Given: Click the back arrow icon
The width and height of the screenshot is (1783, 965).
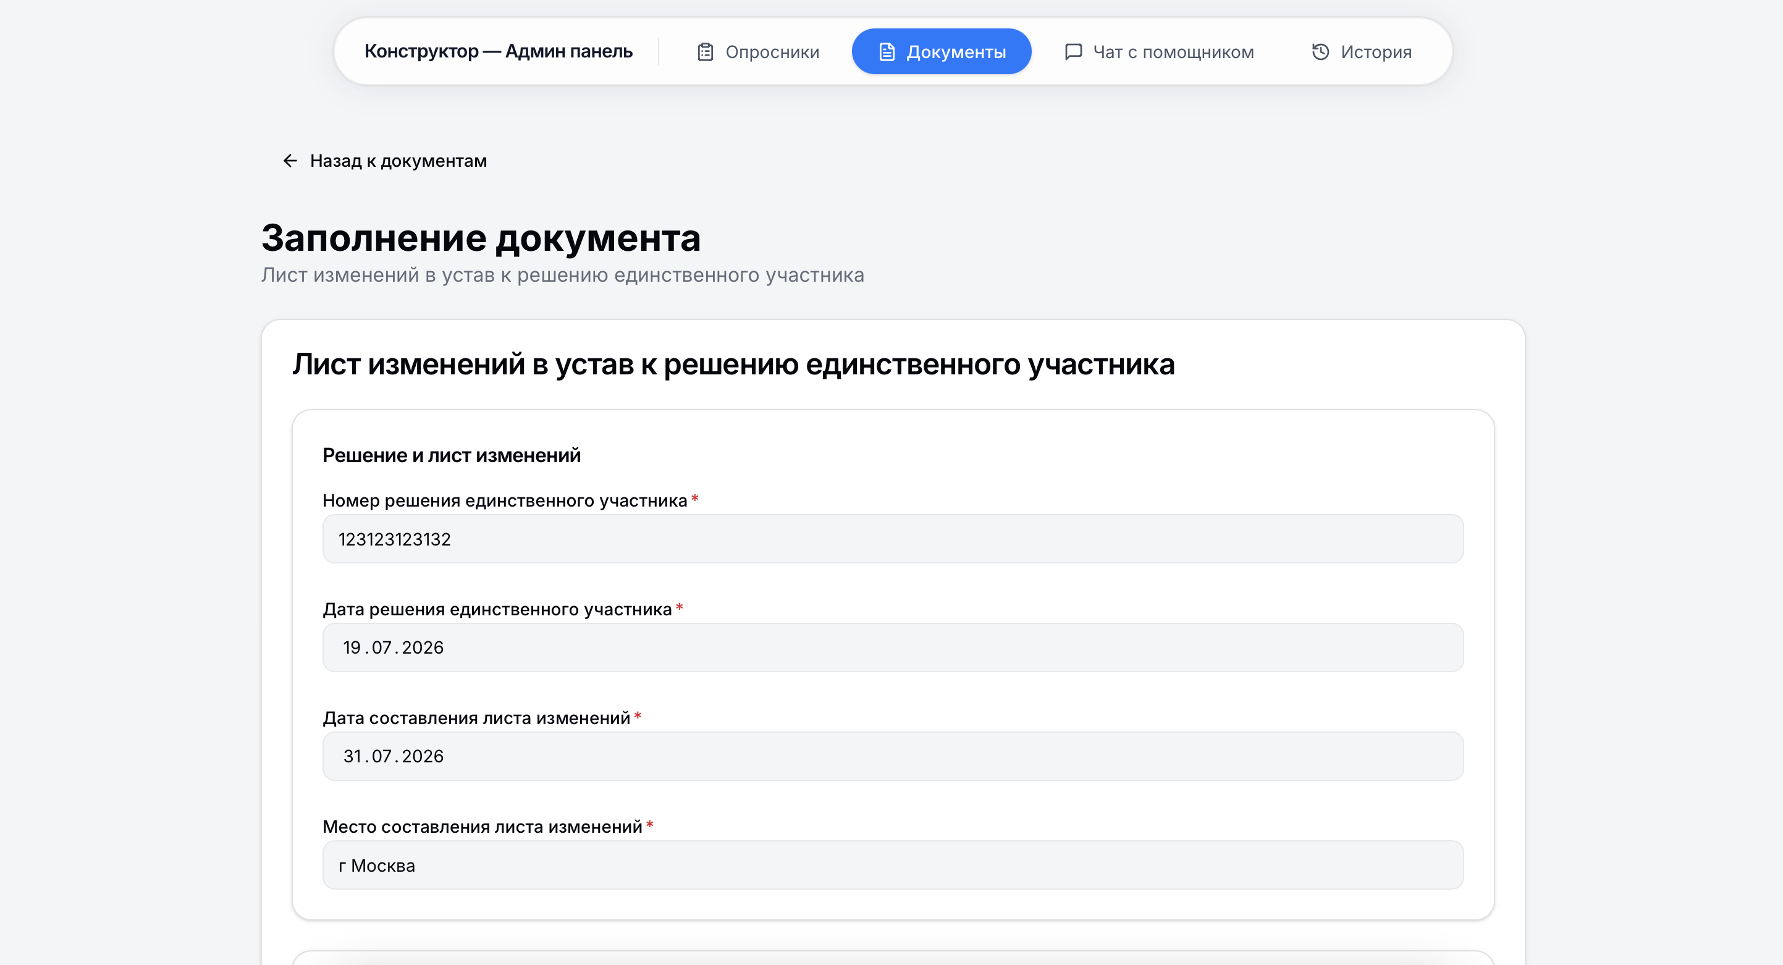Looking at the screenshot, I should coord(290,161).
